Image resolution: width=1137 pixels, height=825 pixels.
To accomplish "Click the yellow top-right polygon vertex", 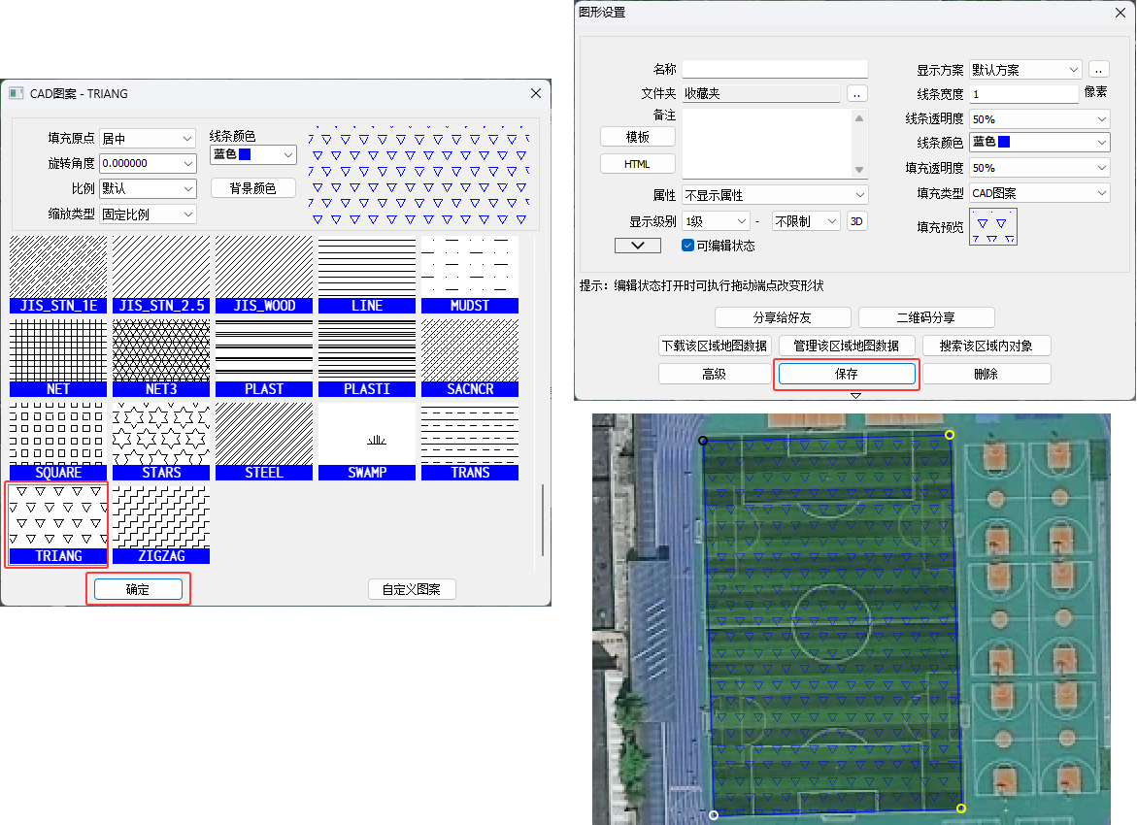I will pyautogui.click(x=950, y=435).
